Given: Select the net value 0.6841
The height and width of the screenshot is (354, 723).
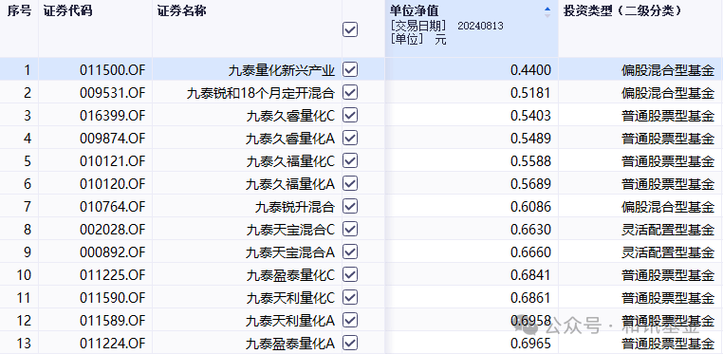Looking at the screenshot, I should pyautogui.click(x=530, y=275).
